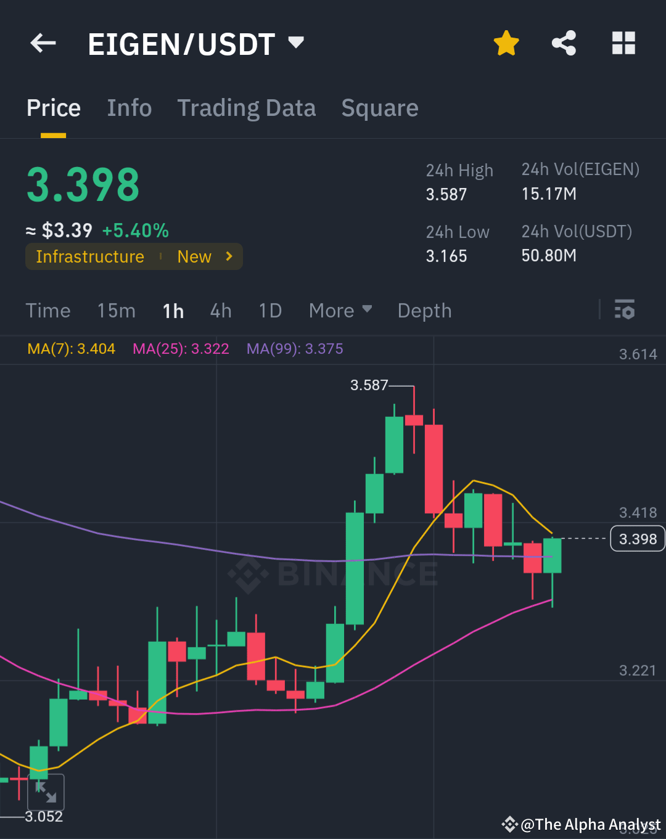Open the Depth view

(x=424, y=311)
